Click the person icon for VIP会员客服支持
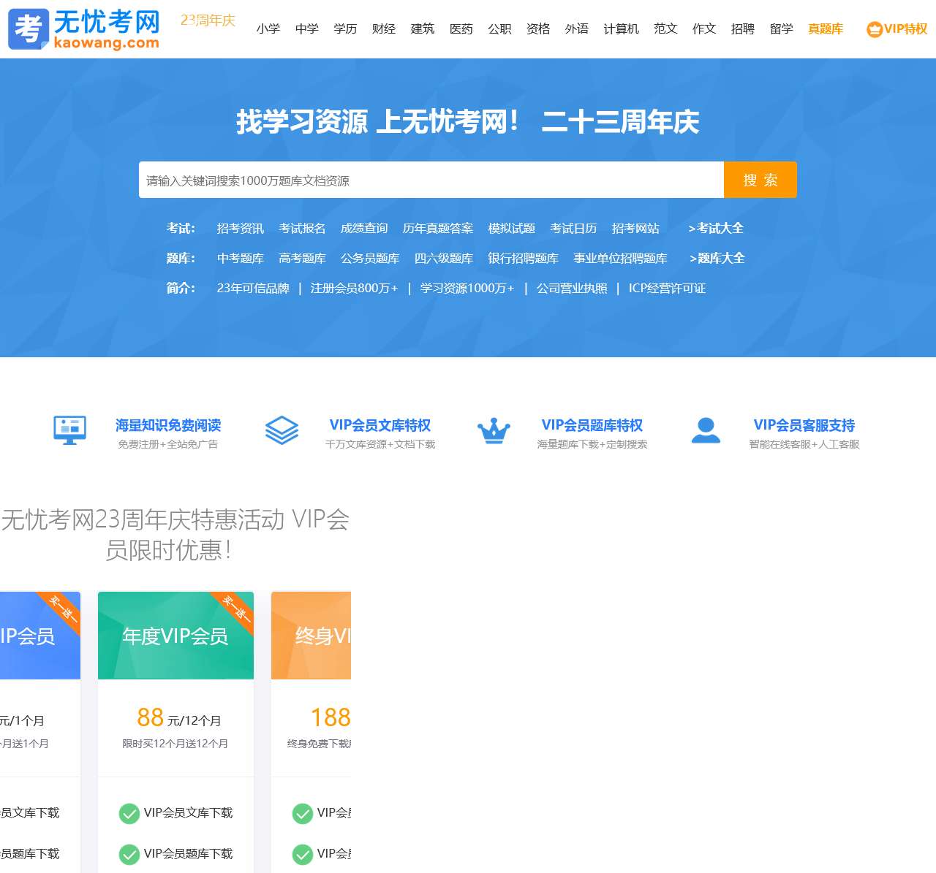The height and width of the screenshot is (873, 936). pos(705,430)
